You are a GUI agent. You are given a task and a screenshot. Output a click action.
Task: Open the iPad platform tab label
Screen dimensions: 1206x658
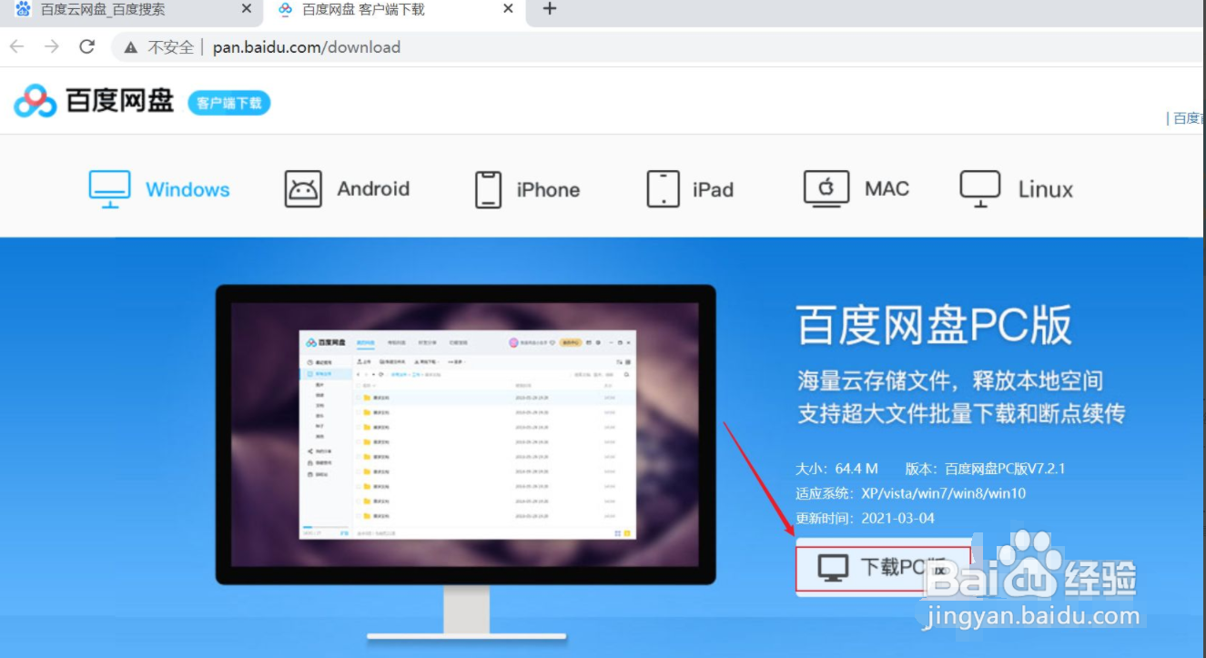[713, 189]
